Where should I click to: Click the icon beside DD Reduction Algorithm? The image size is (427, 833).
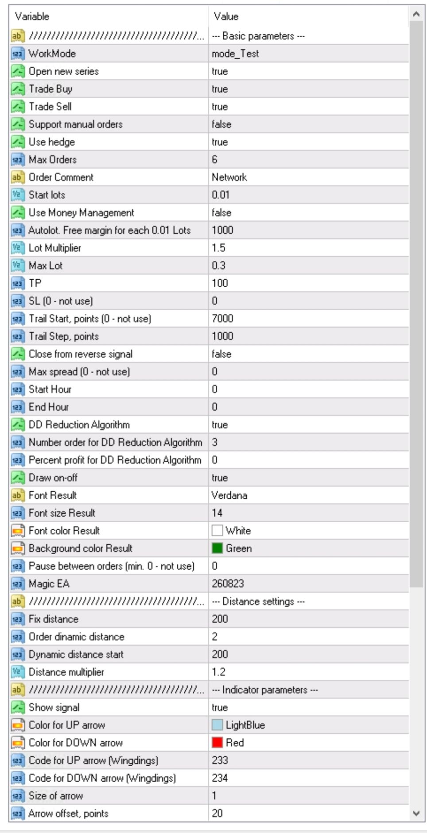17,425
